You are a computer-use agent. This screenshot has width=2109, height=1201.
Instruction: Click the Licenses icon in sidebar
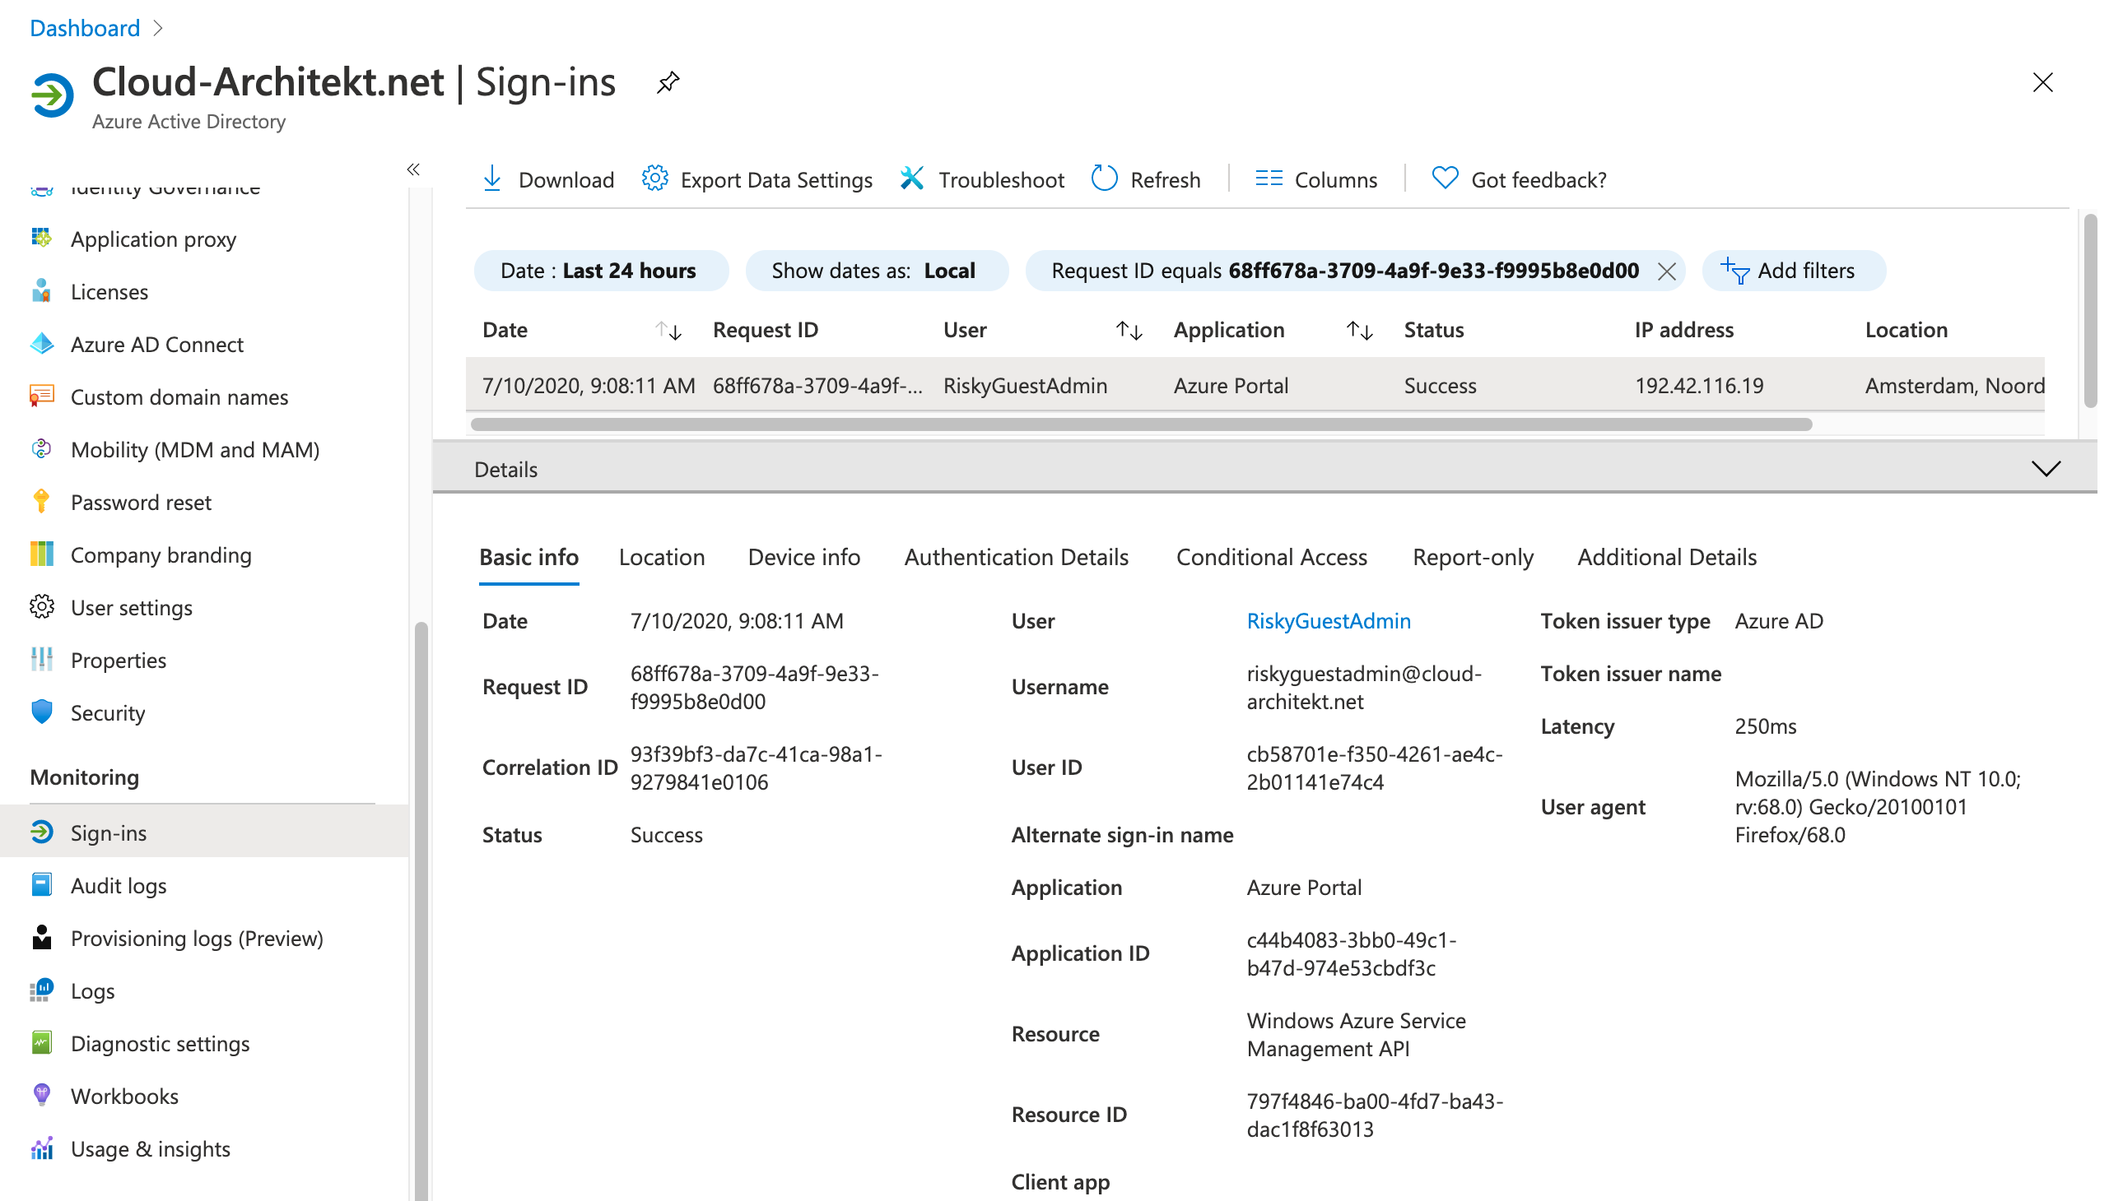41,291
